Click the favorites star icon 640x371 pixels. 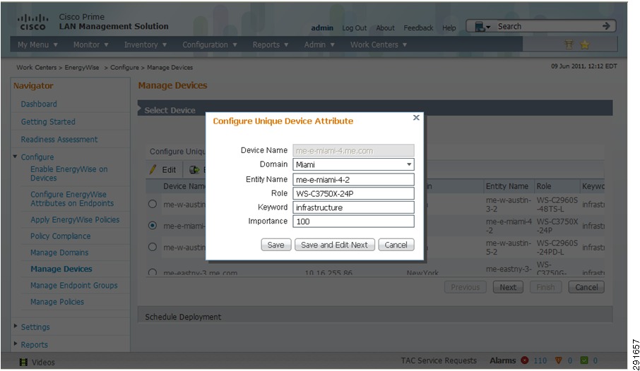click(584, 44)
